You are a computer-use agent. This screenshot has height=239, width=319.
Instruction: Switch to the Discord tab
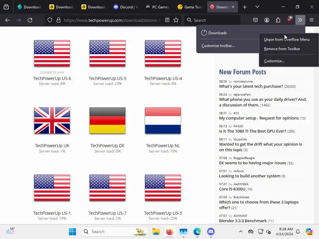126,7
